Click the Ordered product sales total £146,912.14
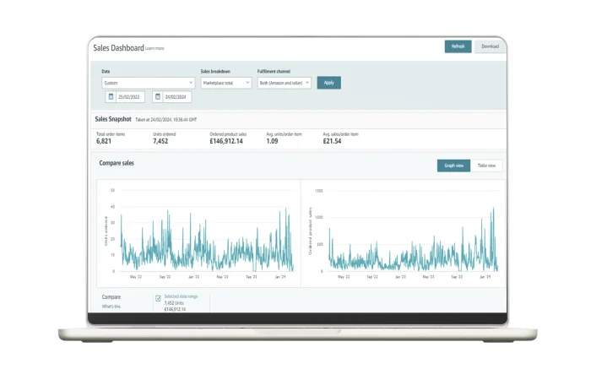The image size is (591, 380). pos(226,141)
